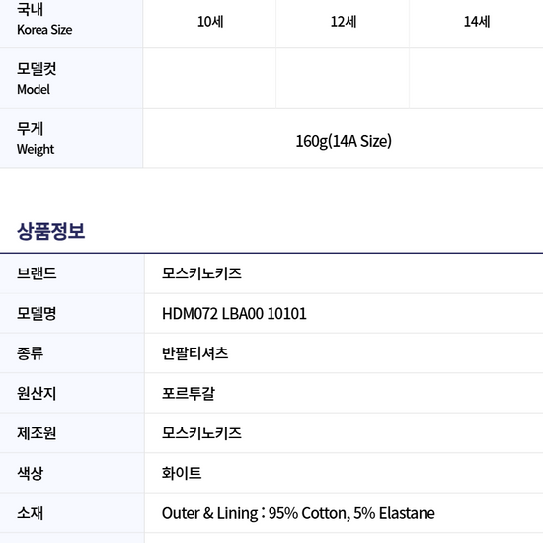Click the Korea Size row label
Image resolution: width=543 pixels, height=543 pixels.
44,20
